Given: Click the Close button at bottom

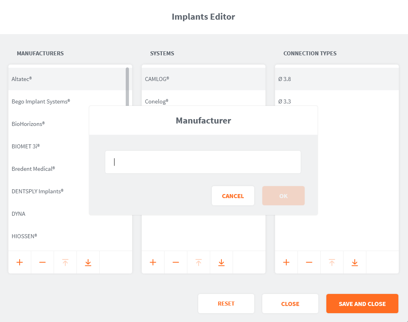Looking at the screenshot, I should [x=290, y=304].
